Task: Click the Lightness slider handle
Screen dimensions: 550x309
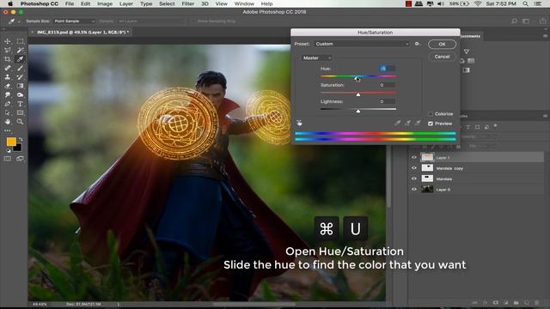Action: (x=358, y=111)
